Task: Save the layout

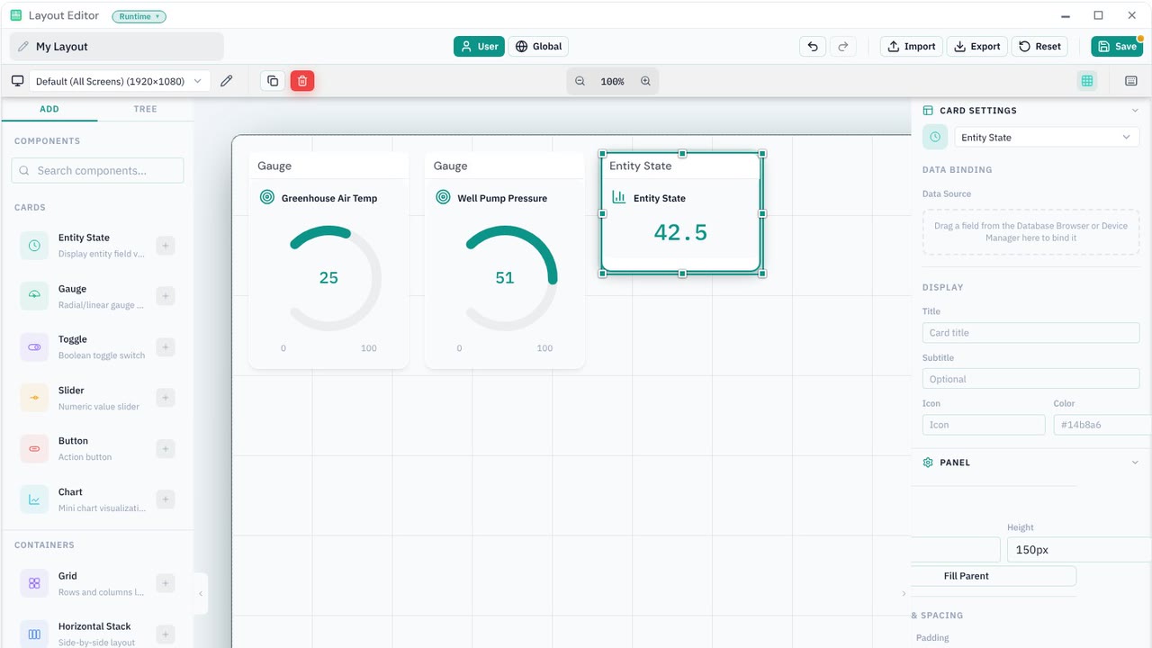Action: [1117, 47]
